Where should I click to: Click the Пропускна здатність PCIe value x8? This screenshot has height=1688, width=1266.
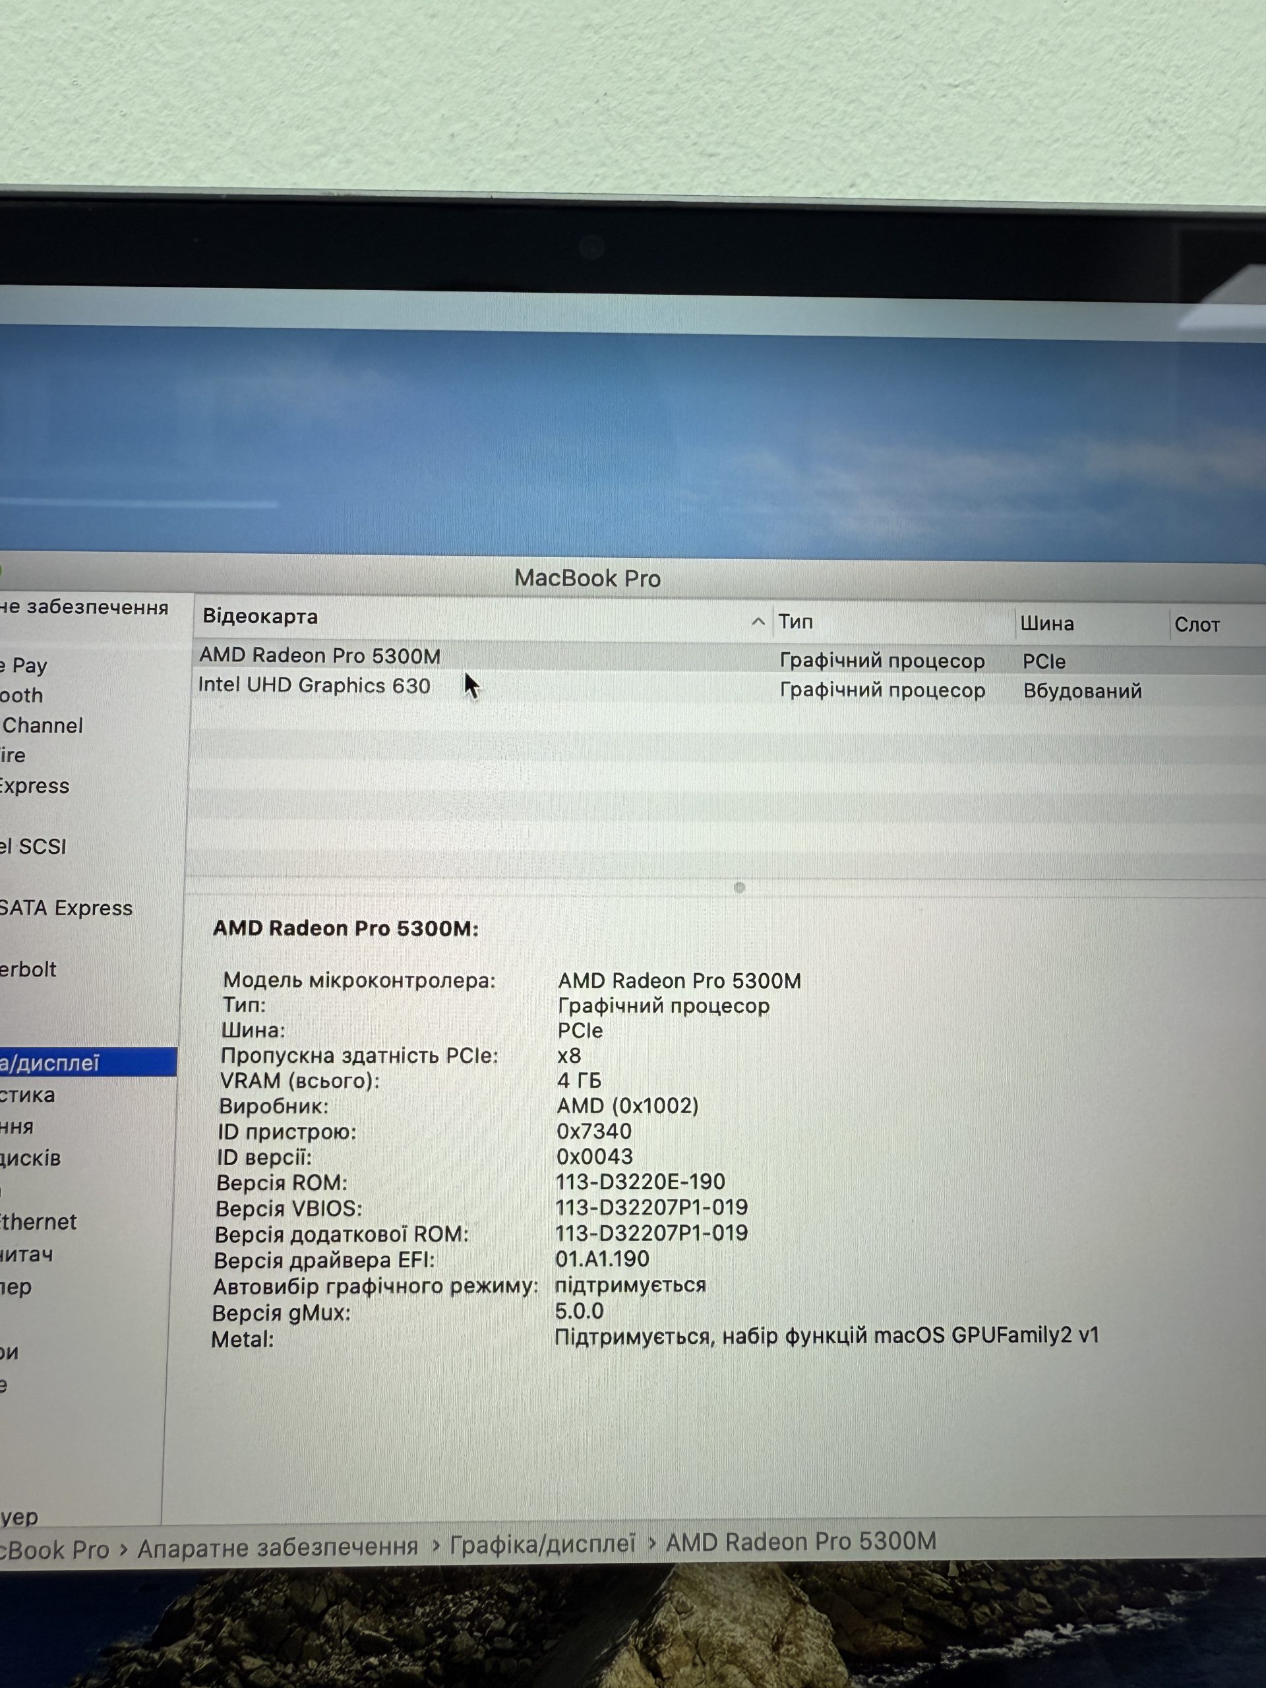point(569,1056)
